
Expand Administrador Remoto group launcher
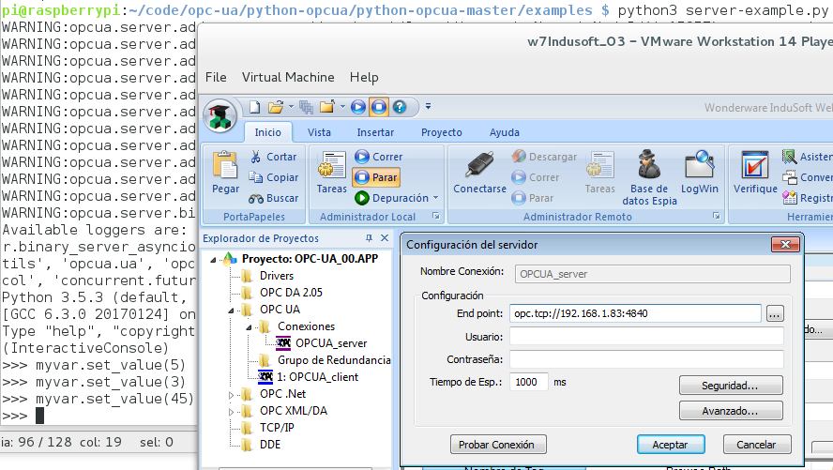[716, 216]
